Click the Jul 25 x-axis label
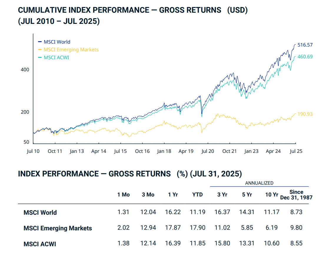The width and height of the screenshot is (316, 258). (x=296, y=151)
